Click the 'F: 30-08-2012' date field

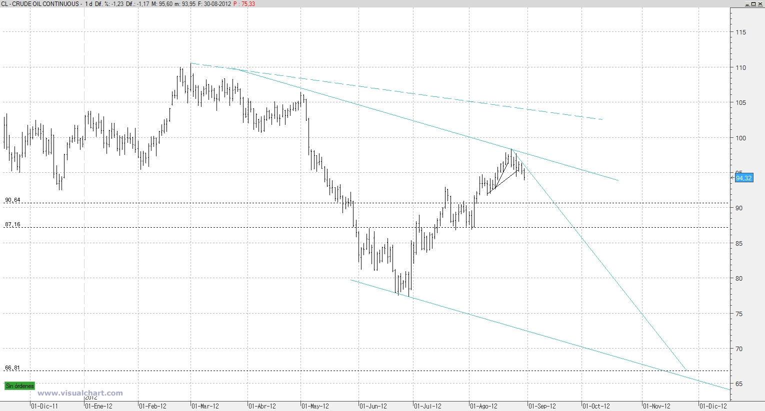[214, 4]
